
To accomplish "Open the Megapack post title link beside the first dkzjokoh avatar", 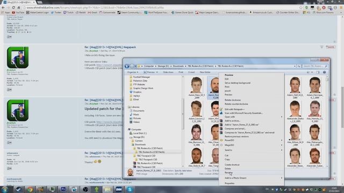I will pyautogui.click(x=110, y=47).
